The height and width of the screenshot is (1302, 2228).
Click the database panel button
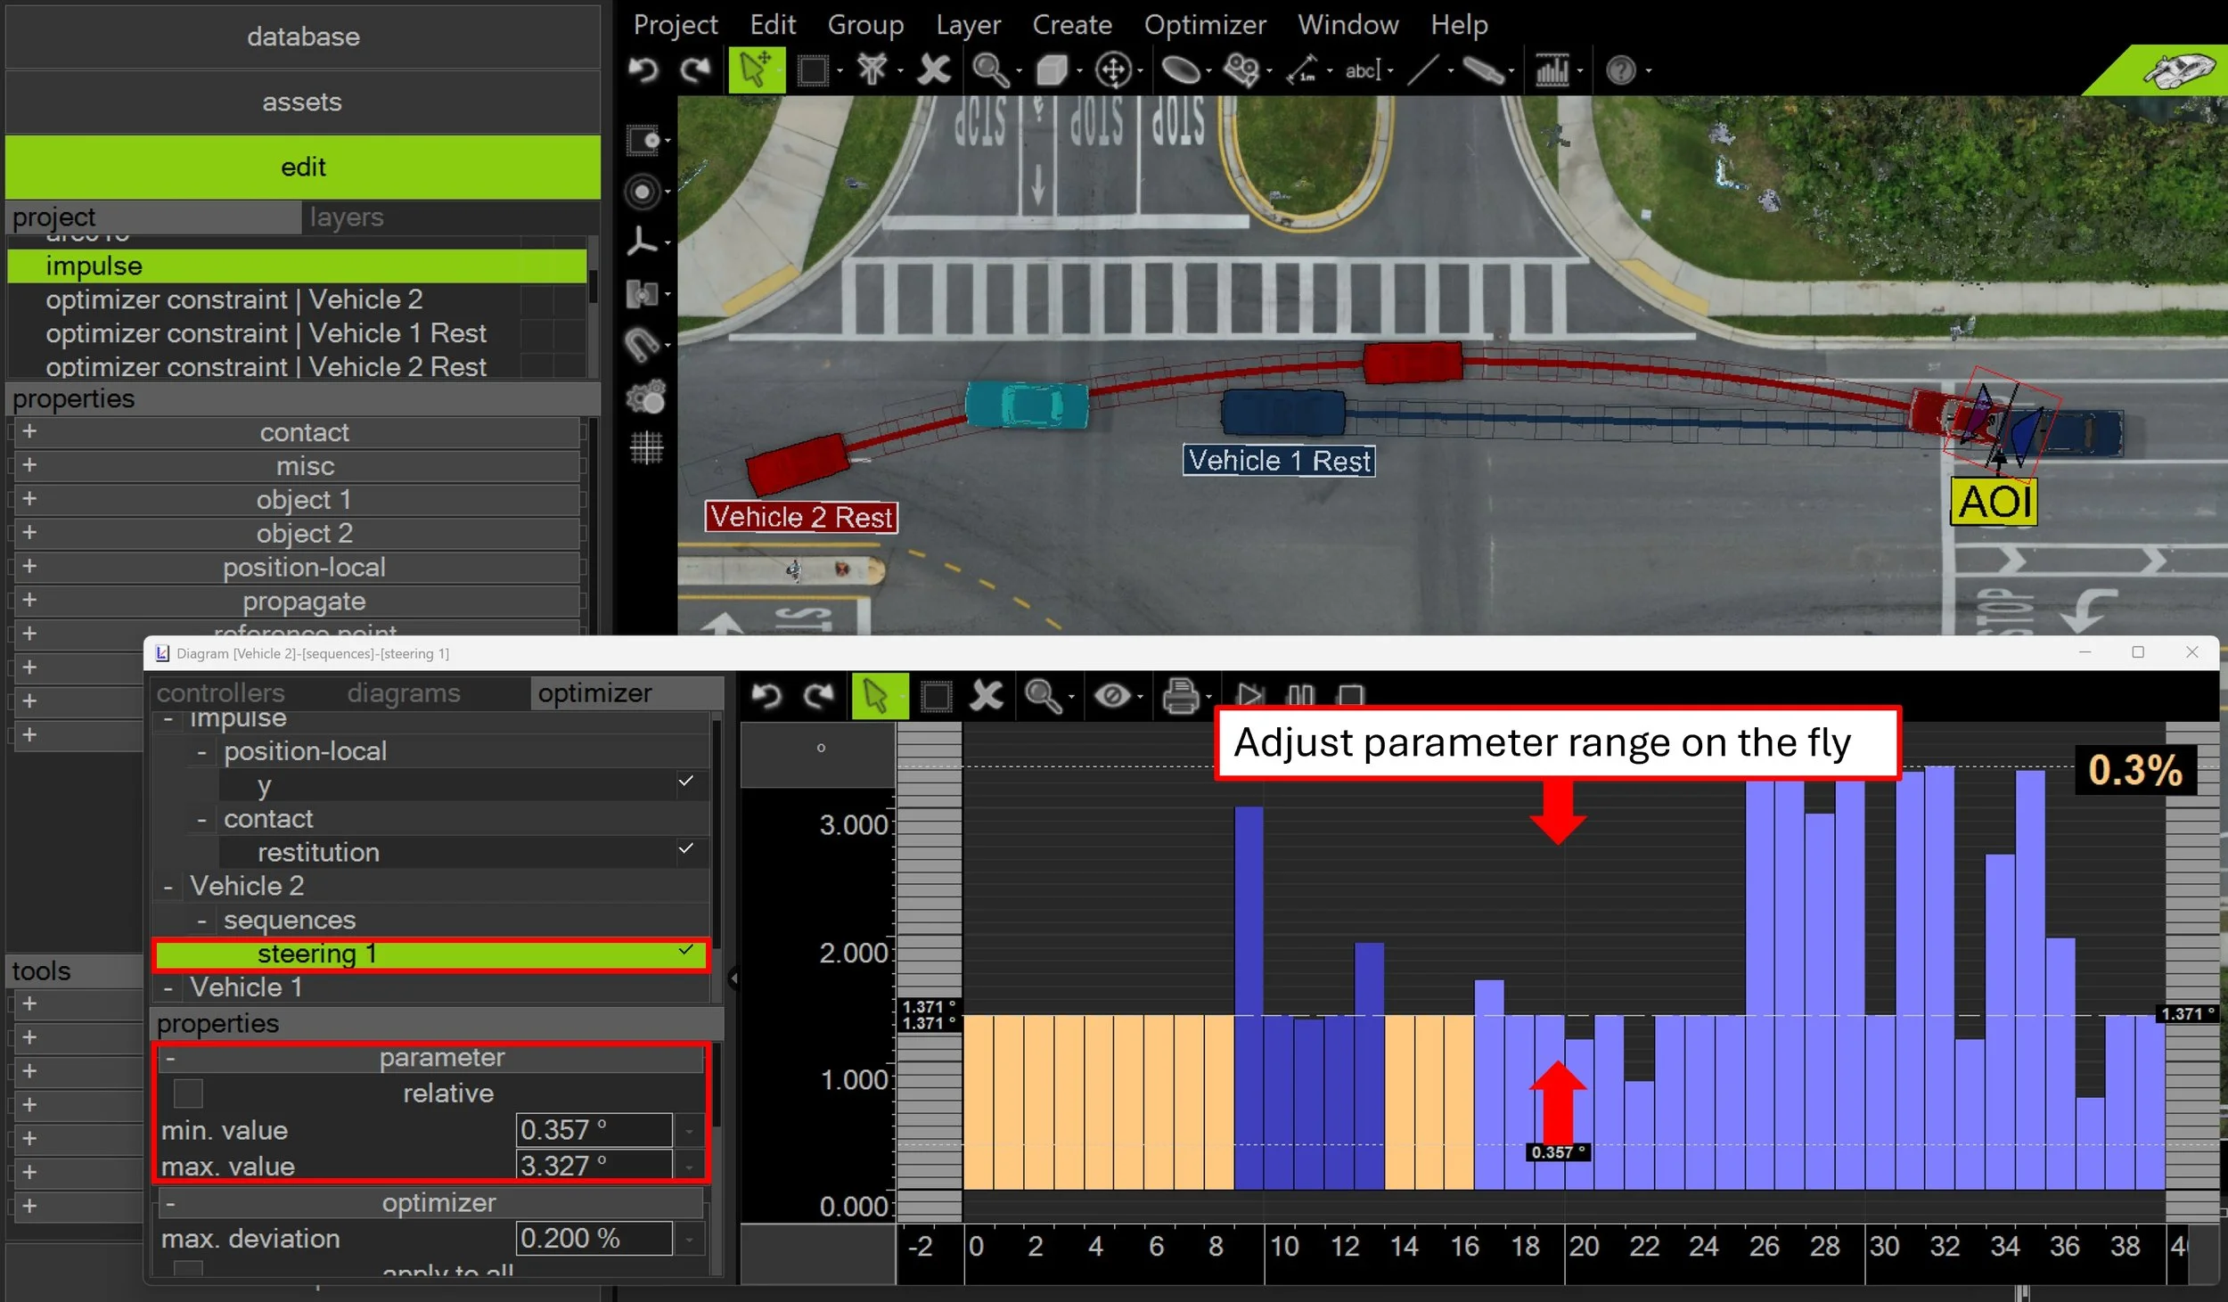click(x=303, y=37)
